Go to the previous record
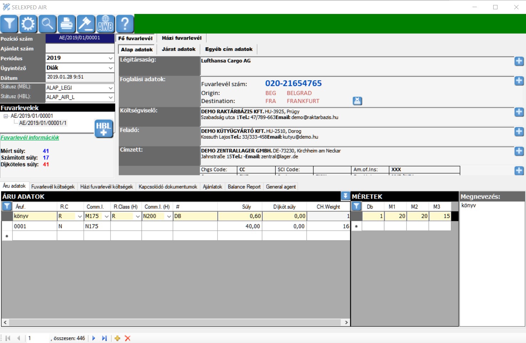The image size is (526, 343). (x=19, y=338)
